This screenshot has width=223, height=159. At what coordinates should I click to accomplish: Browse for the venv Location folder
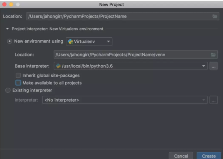coord(213,55)
